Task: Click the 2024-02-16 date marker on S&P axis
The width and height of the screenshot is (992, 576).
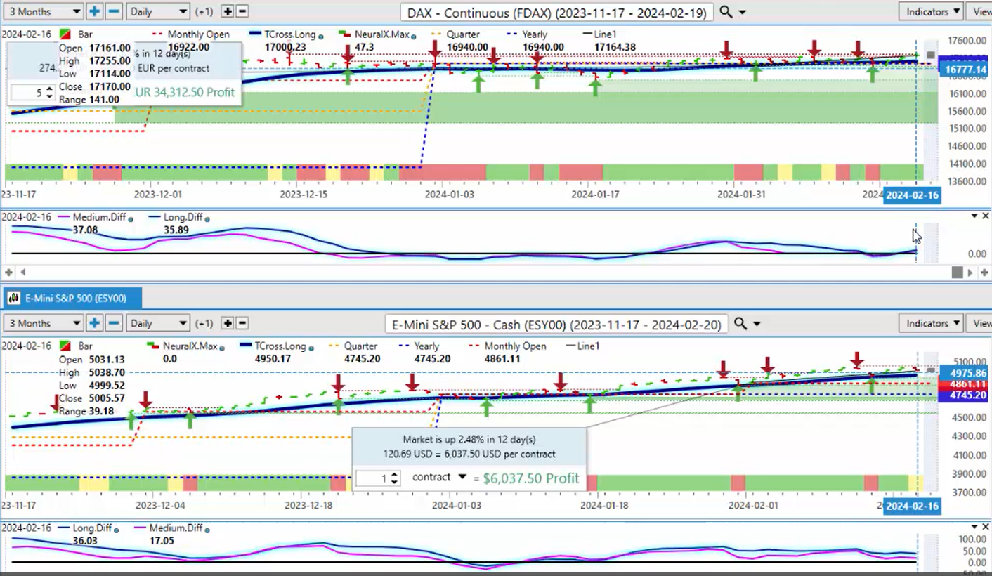Action: click(911, 506)
